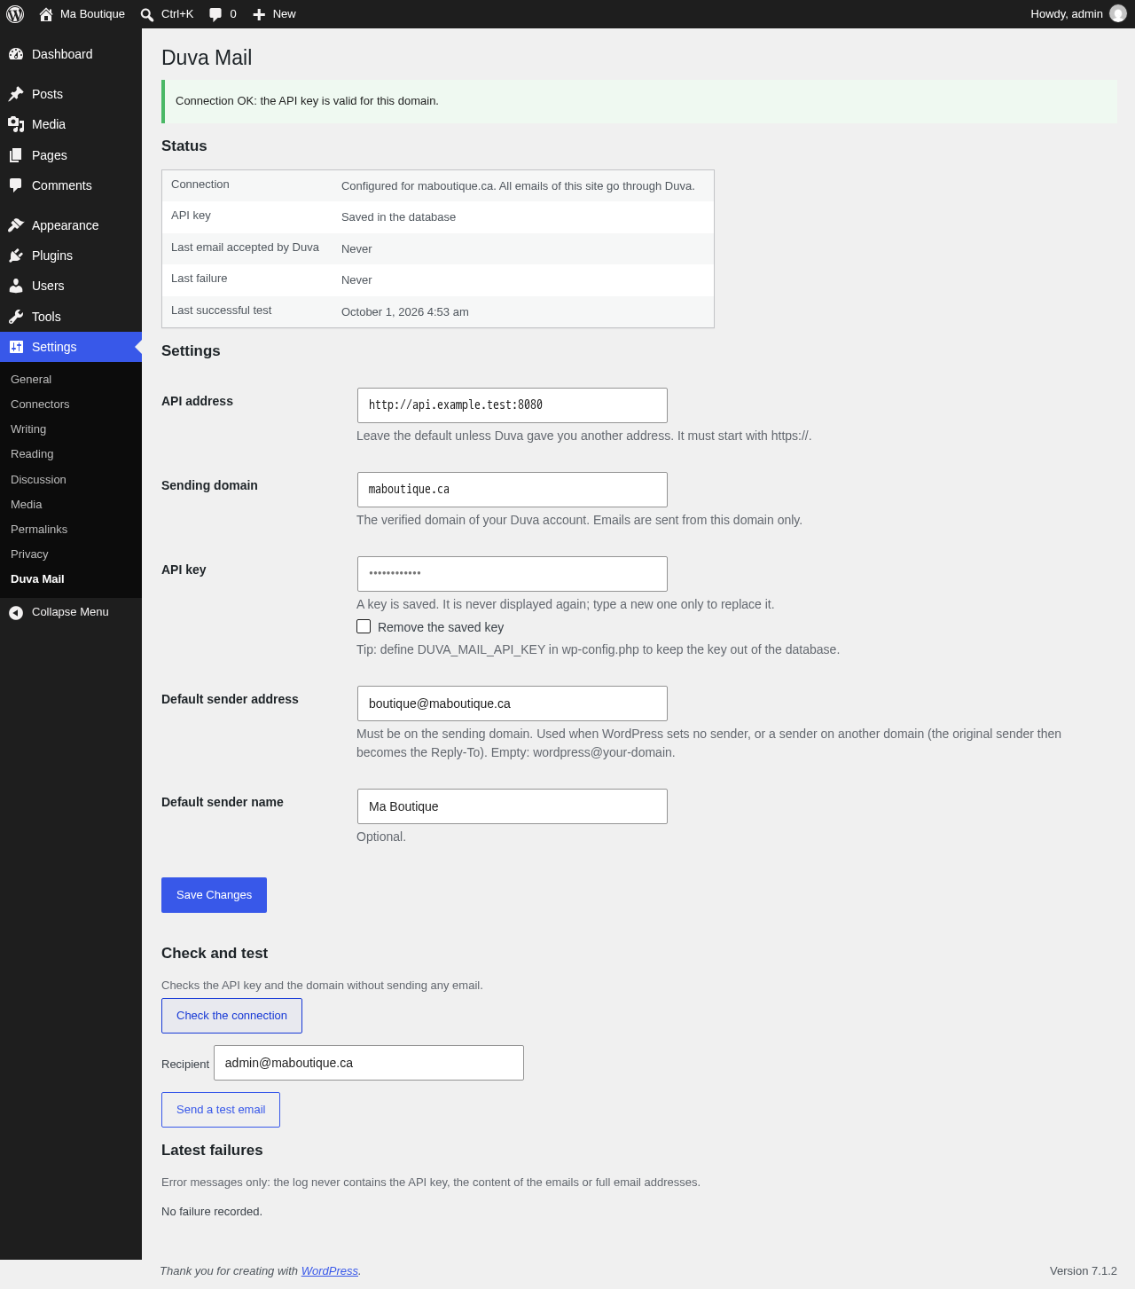Image resolution: width=1135 pixels, height=1289 pixels.
Task: Open the comments bubble icon in admin bar
Action: [215, 14]
